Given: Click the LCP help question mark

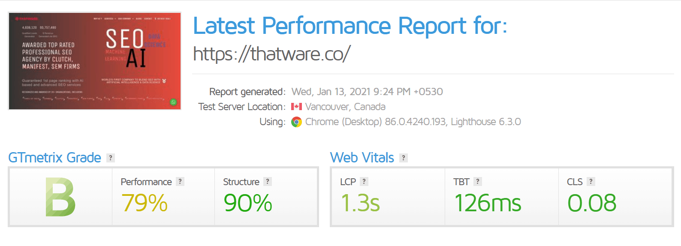Looking at the screenshot, I should coord(364,182).
